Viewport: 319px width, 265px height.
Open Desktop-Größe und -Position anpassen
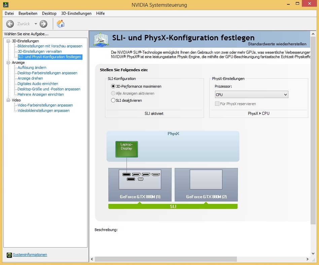pos(49,89)
